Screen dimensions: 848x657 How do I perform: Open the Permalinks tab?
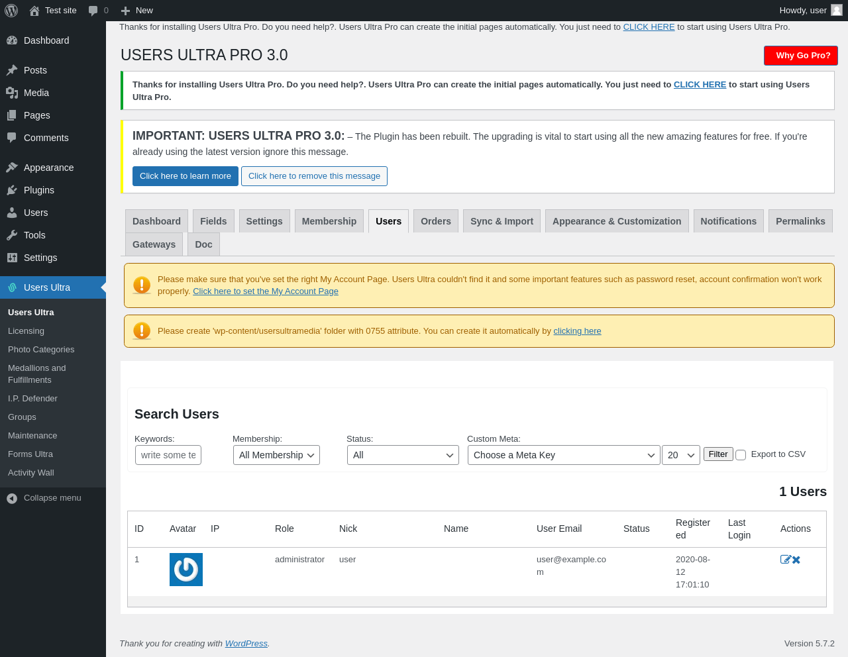coord(800,221)
